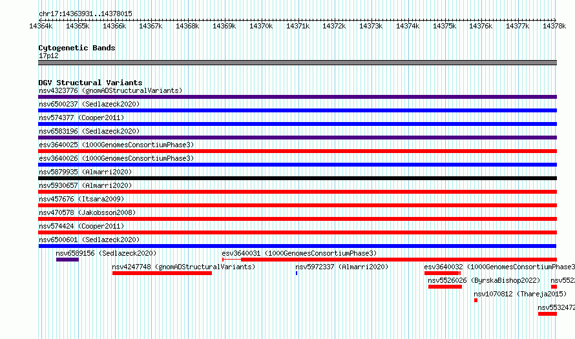Click nsv5972337 (Almarri2020) label
Screen dimensions: 575x339
(342, 267)
